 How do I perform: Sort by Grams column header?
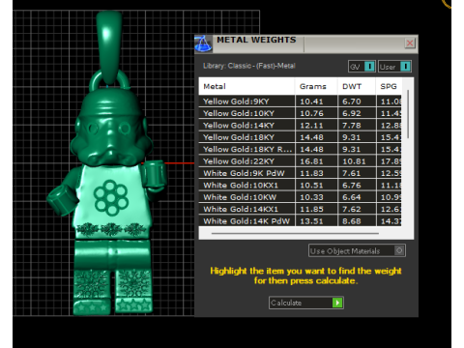[316, 86]
